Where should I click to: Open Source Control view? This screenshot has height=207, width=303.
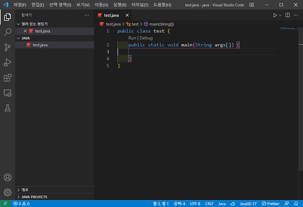(8, 47)
